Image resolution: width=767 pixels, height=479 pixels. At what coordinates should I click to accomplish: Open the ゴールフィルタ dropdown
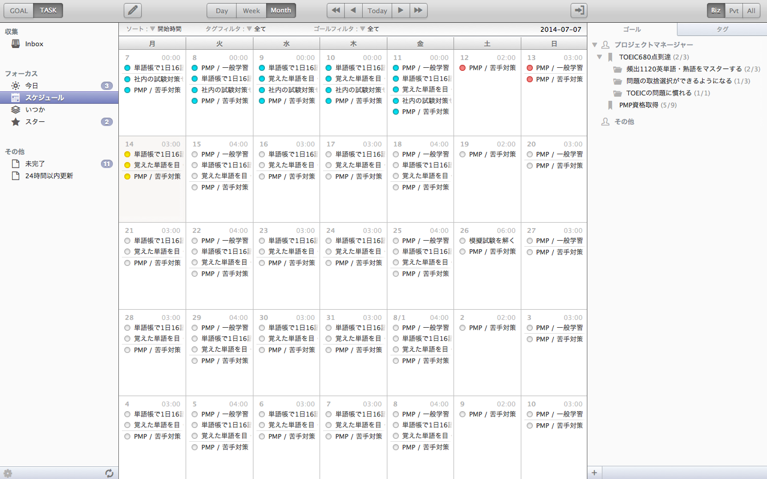[x=369, y=29]
